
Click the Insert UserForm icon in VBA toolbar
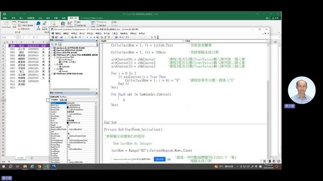click(56, 37)
